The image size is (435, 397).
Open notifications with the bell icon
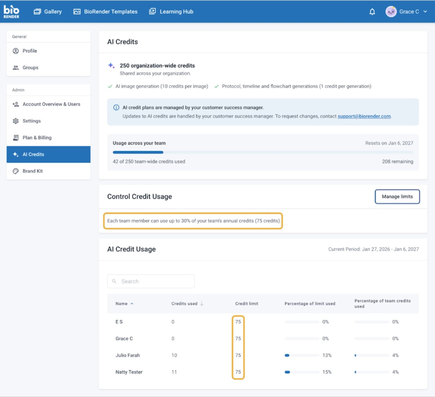click(372, 11)
